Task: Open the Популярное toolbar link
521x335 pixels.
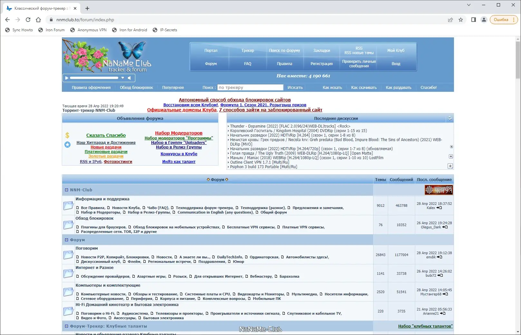Action: (173, 88)
